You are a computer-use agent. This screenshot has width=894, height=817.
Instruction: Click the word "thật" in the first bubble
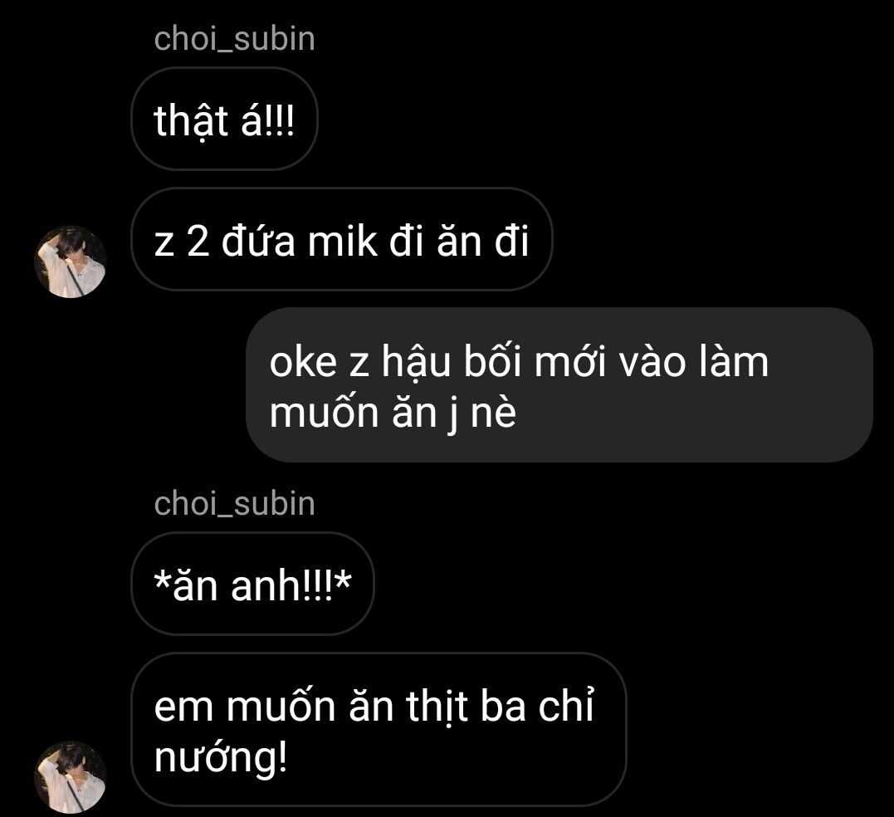coord(191,121)
